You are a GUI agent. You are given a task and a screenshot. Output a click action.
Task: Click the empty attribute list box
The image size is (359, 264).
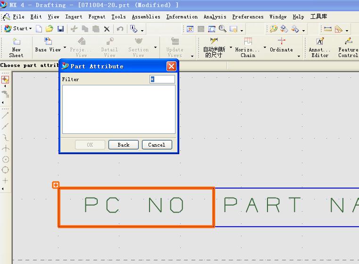pyautogui.click(x=119, y=109)
